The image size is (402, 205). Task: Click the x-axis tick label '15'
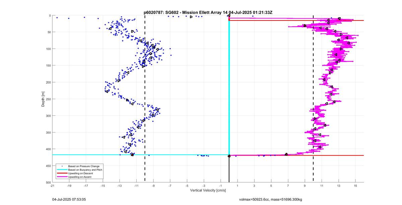pos(355,186)
